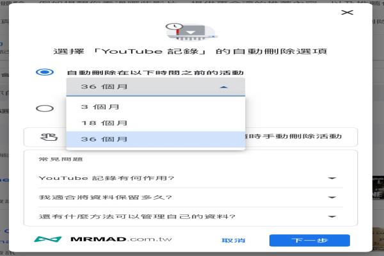Click the 手動刪除活動 text
The width and height of the screenshot is (384, 256).
[302, 136]
